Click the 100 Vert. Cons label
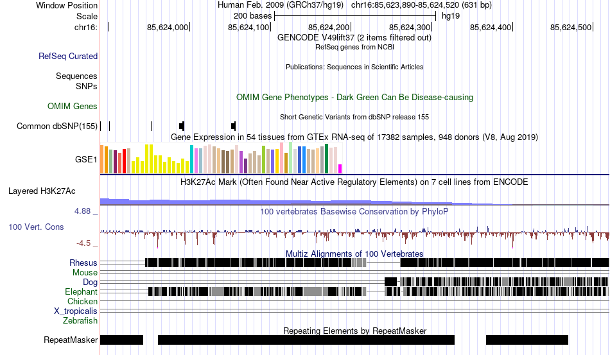Screen dimensions: 610x355 pos(36,227)
